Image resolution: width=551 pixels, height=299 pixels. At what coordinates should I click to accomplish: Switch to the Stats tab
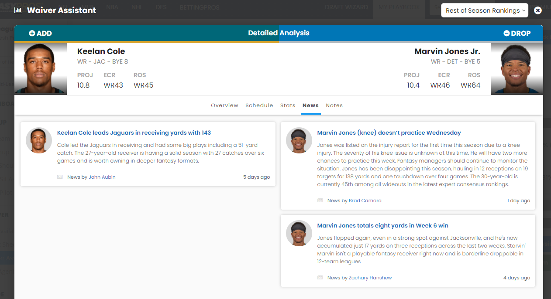[x=288, y=105]
